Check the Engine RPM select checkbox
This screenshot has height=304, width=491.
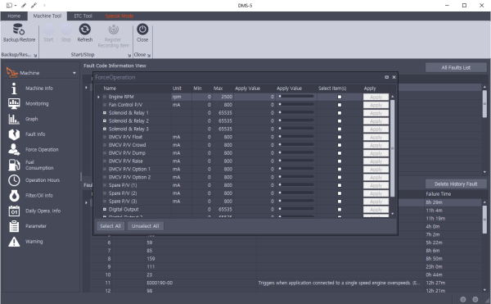[340, 97]
